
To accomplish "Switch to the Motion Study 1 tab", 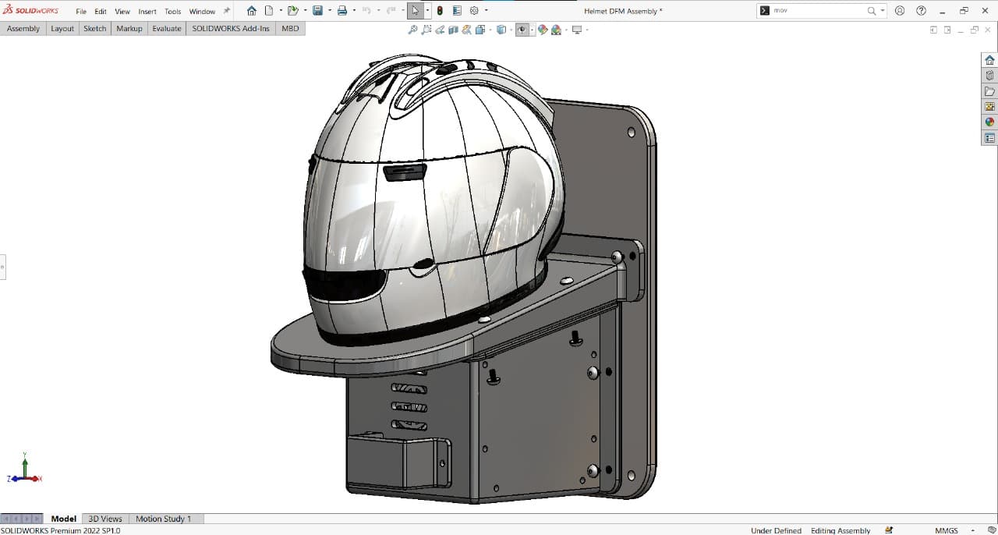I will pyautogui.click(x=163, y=519).
